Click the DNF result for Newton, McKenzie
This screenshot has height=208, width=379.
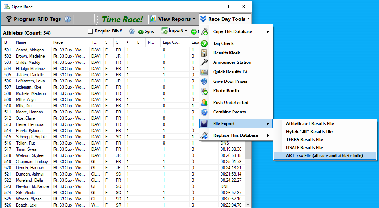[225, 186]
